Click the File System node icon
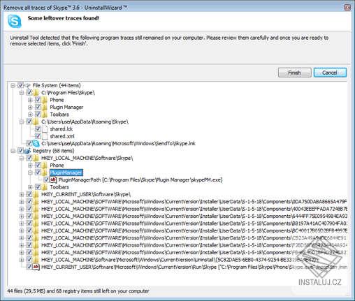 [28, 85]
